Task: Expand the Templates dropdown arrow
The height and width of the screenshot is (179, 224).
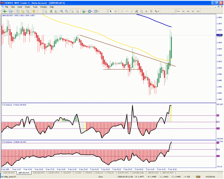Action: point(98,11)
